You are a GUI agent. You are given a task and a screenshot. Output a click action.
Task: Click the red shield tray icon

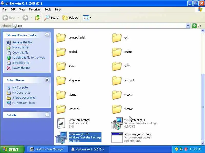click(186, 149)
